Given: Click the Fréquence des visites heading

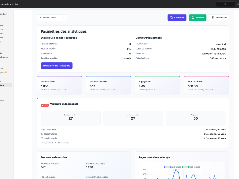Looking at the screenshot, I should point(54,157).
